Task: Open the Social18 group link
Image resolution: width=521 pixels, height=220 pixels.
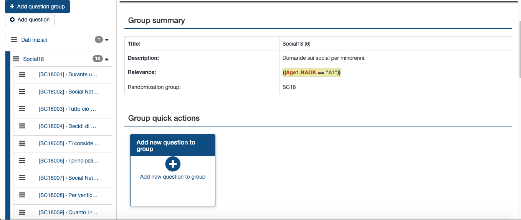Action: (x=33, y=59)
